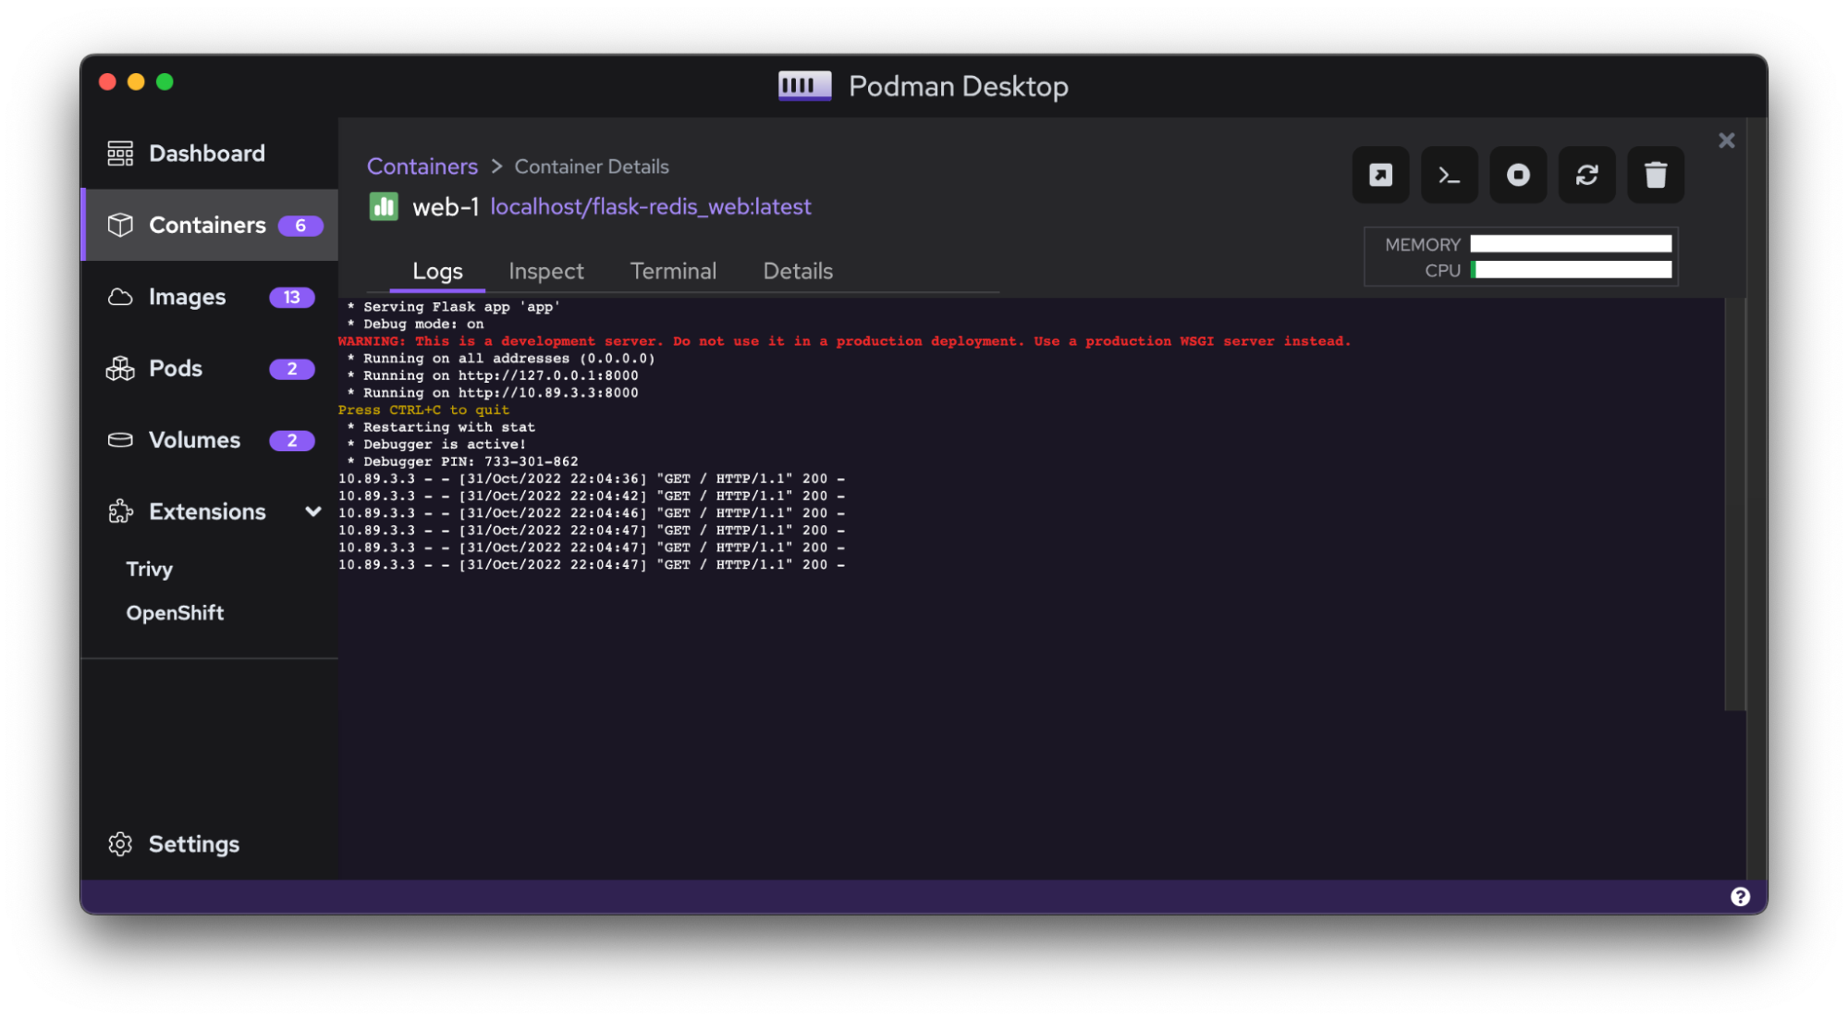Open the help icon in status bar
The image size is (1848, 1020).
(x=1740, y=896)
